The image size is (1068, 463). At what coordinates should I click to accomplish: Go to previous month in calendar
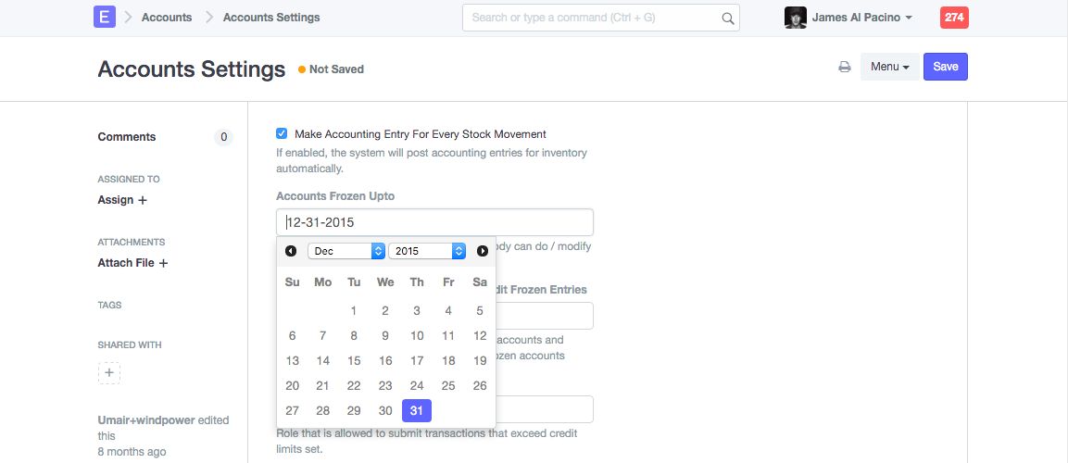coord(291,251)
